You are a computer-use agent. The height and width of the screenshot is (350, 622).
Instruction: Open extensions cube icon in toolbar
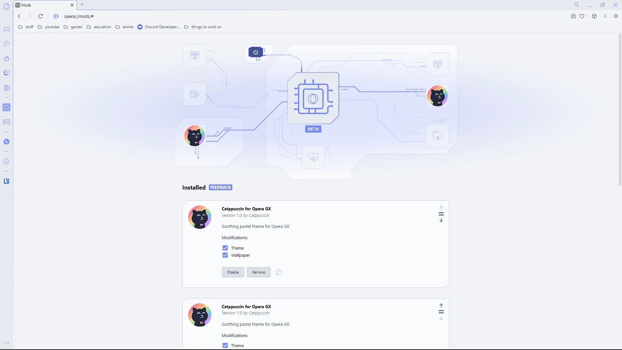coord(594,16)
